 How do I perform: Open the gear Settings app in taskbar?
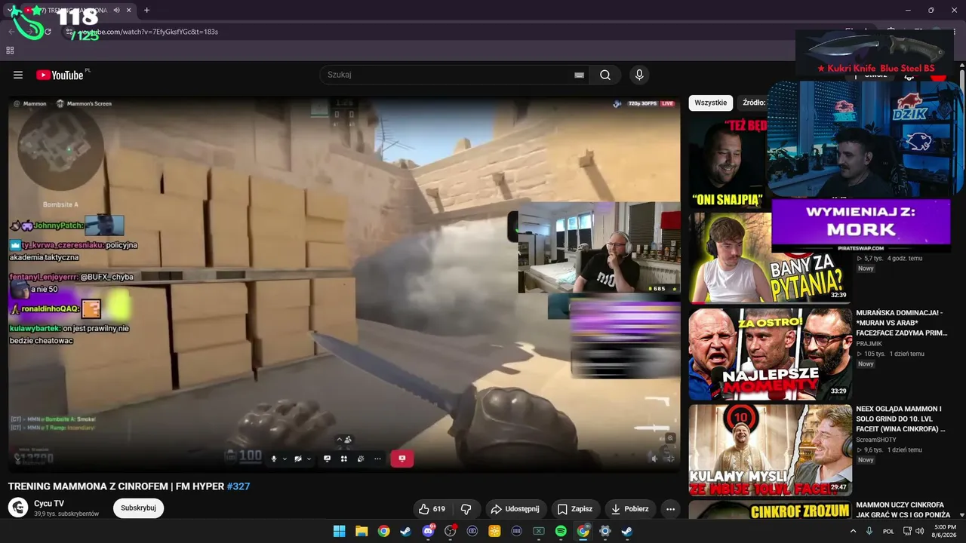coord(605,531)
